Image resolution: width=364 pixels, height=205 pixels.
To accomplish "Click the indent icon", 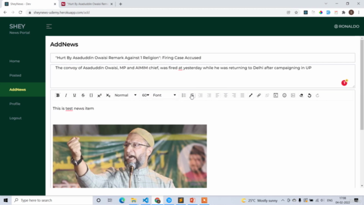I will point(200,95).
